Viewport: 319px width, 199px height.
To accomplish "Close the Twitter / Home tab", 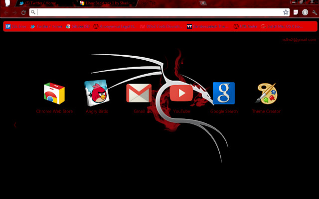I will [73, 3].
